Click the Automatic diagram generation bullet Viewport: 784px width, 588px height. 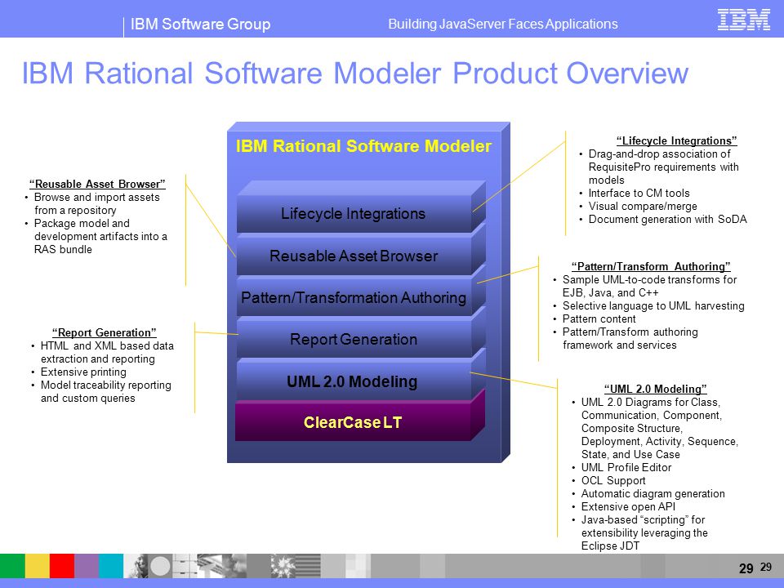click(x=653, y=493)
